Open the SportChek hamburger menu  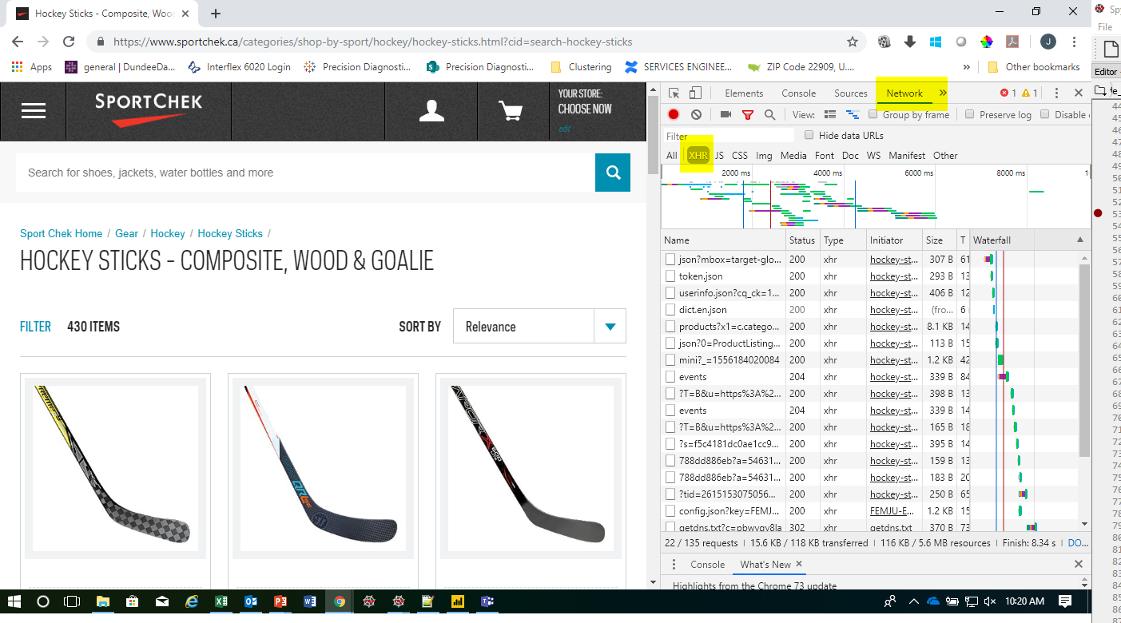click(34, 110)
